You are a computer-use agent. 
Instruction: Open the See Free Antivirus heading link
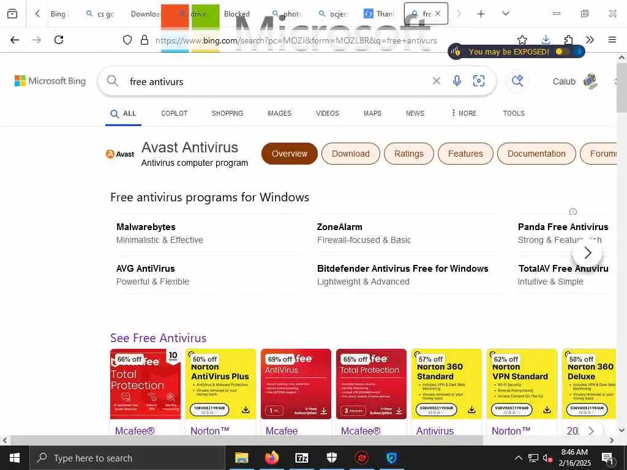tap(158, 338)
